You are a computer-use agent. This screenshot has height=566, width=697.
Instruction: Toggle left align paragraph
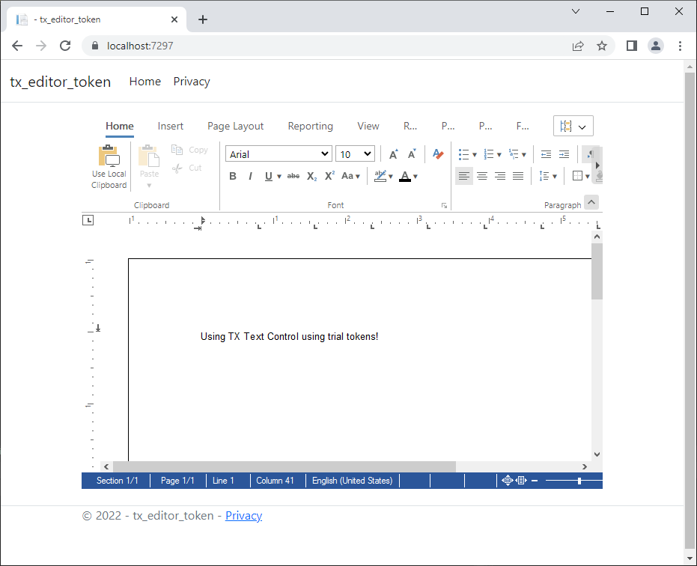(x=464, y=176)
